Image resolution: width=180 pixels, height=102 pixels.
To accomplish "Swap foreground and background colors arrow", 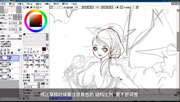I will 47,49.
